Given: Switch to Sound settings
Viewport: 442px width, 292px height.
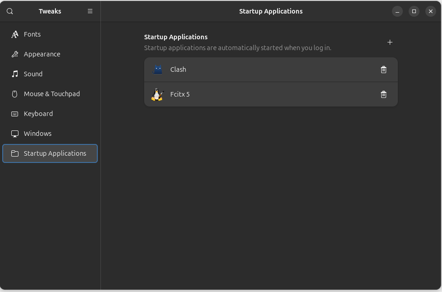Looking at the screenshot, I should click(33, 74).
